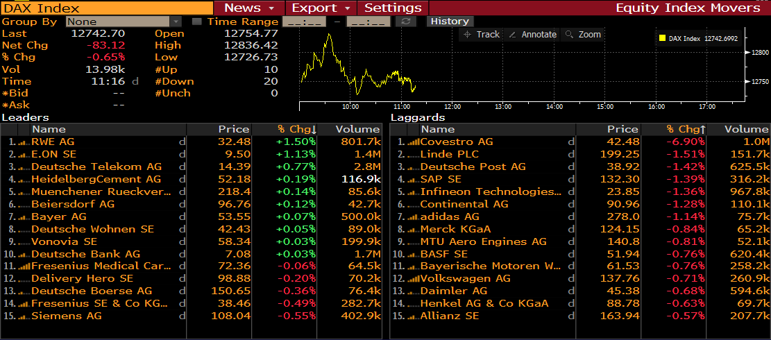Sort Laggards by % Chg column header
Screen dimensions: 771x340
[672, 129]
